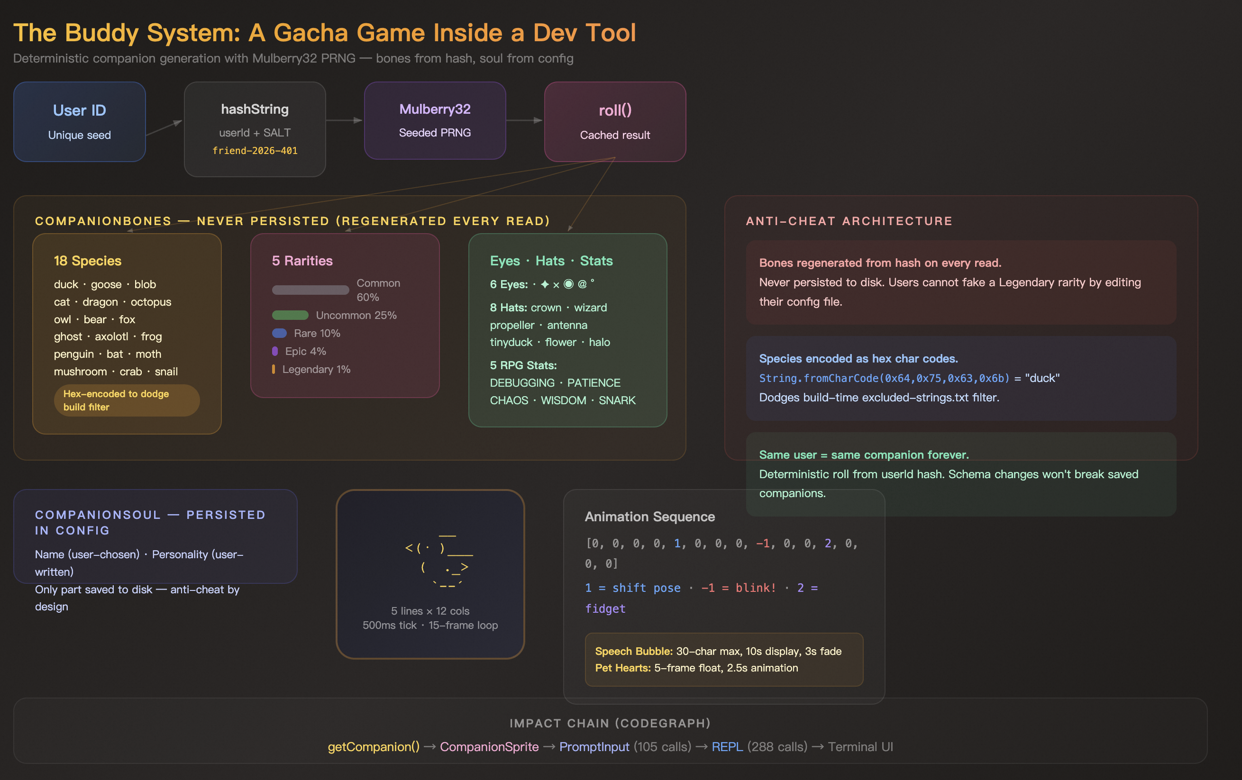Click the CompanionSprite link
Image resolution: width=1242 pixels, height=780 pixels.
(489, 746)
